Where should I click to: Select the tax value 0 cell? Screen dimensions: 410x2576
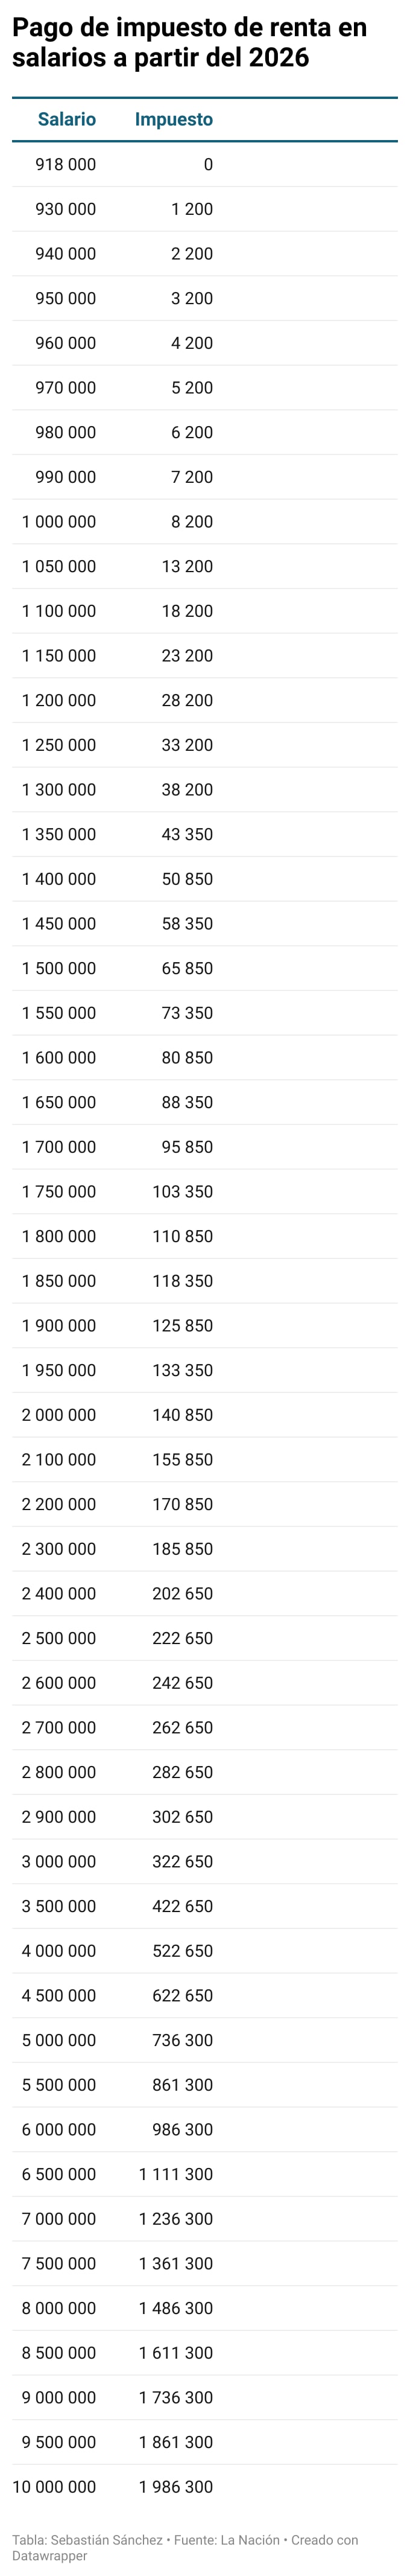tap(208, 164)
